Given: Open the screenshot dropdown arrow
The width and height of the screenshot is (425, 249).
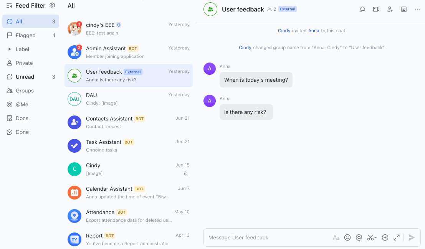Looking at the screenshot, I should [x=375, y=237].
